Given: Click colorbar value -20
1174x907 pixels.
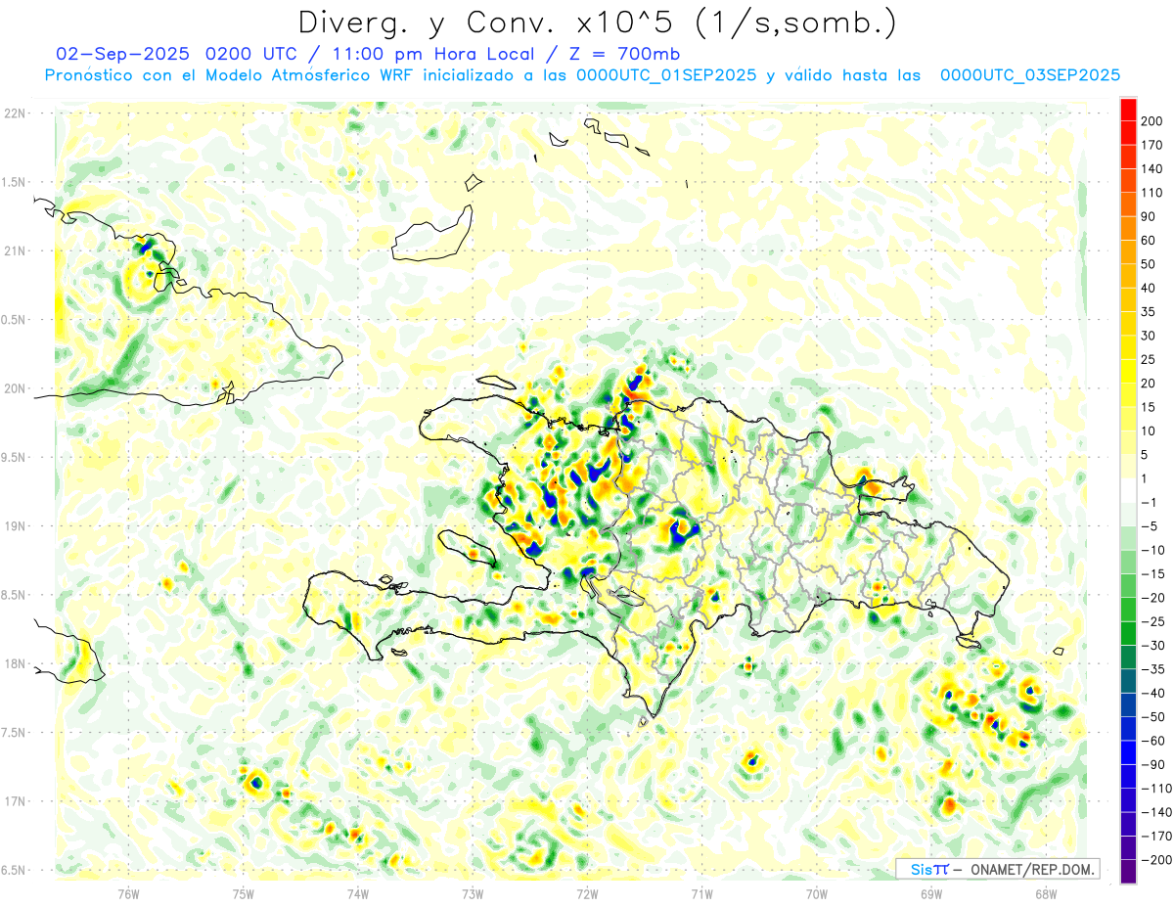Looking at the screenshot, I should (x=1151, y=599).
